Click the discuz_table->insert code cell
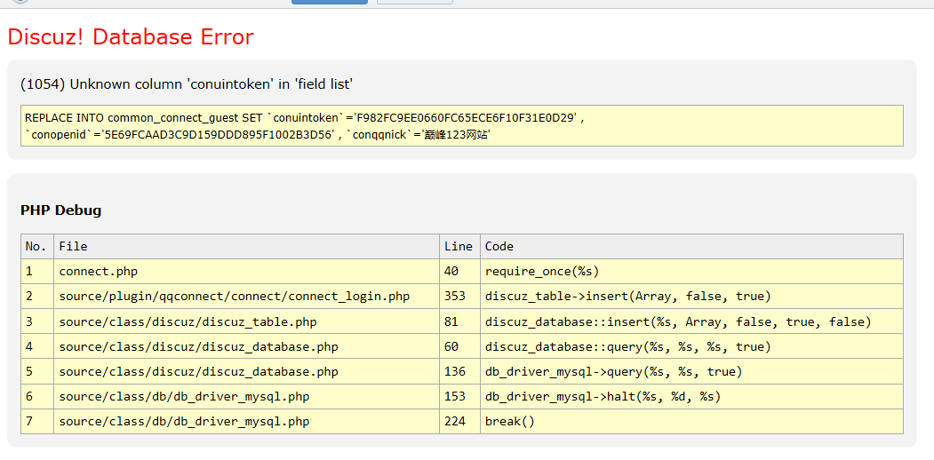Image resolution: width=934 pixels, height=460 pixels. tap(627, 296)
